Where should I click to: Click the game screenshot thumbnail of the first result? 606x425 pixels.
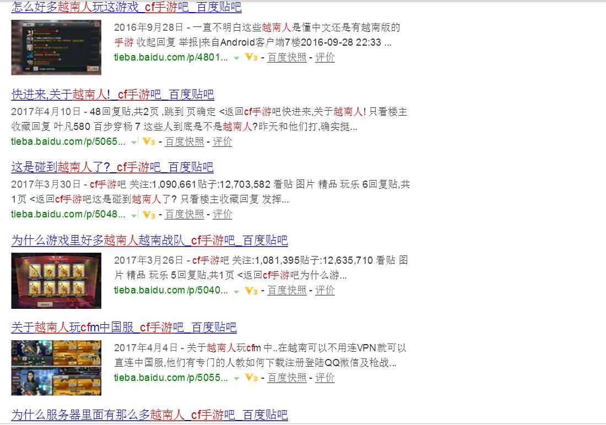[x=56, y=47]
